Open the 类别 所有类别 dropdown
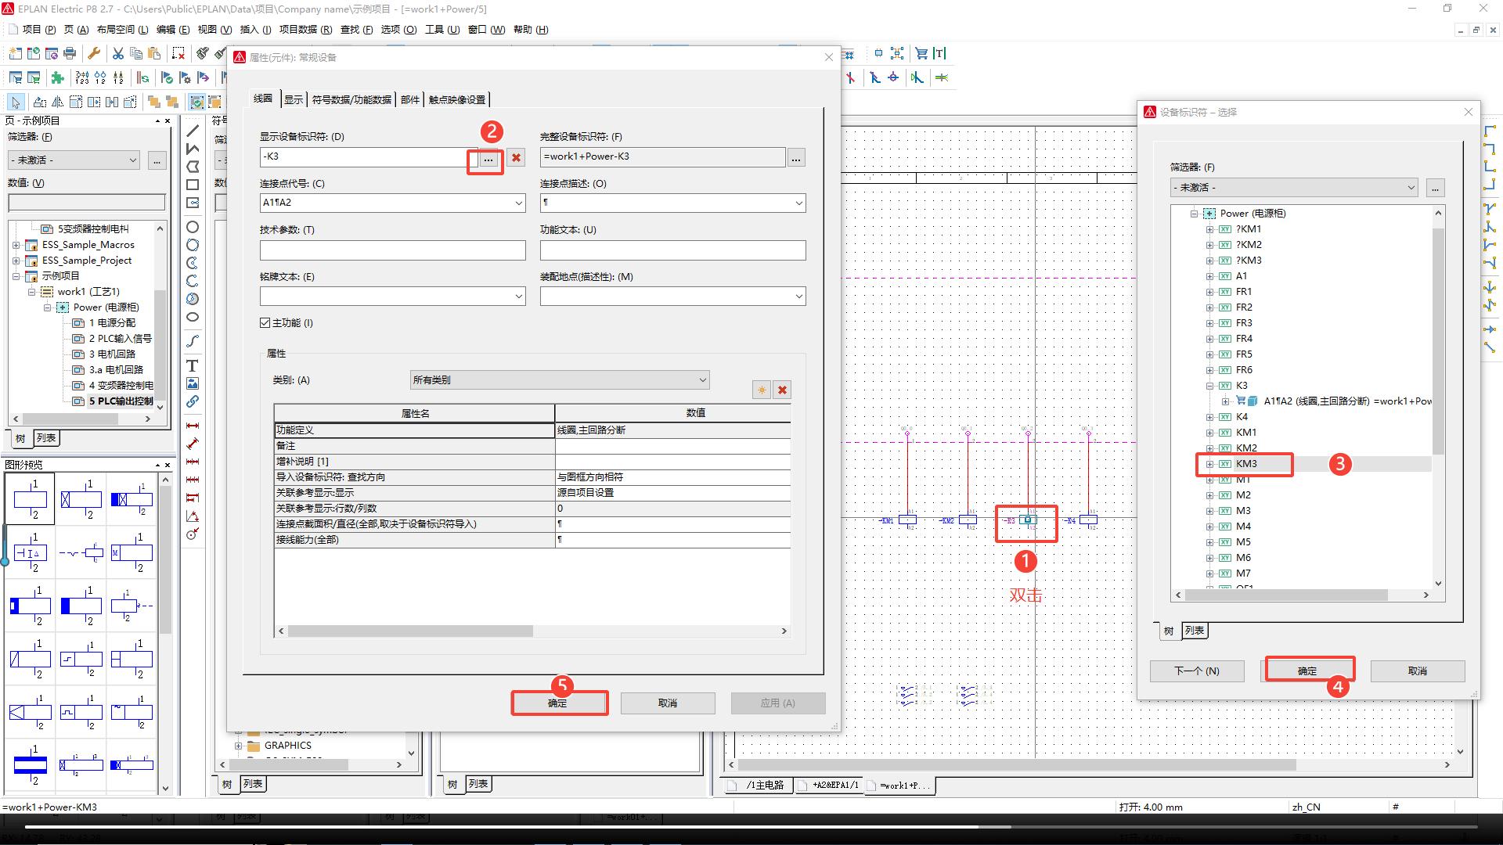This screenshot has width=1503, height=845. point(702,379)
